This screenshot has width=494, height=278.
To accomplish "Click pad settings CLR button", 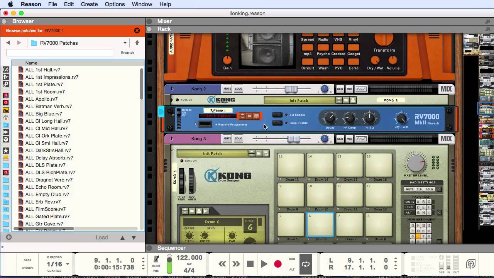I will pos(420,190).
